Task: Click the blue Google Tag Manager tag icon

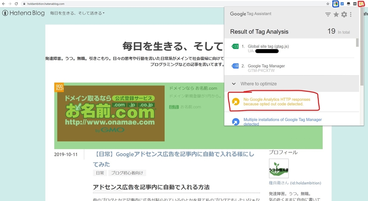Action: click(235, 66)
